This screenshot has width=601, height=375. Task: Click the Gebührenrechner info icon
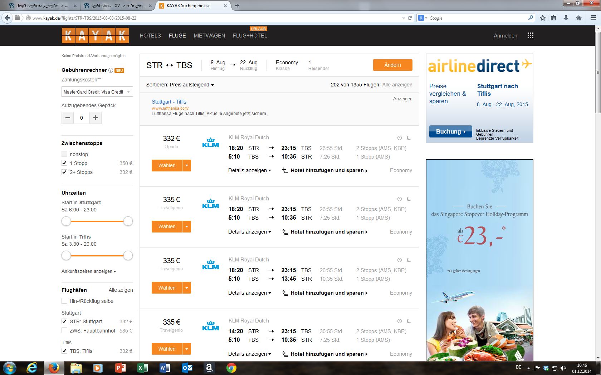click(x=111, y=70)
